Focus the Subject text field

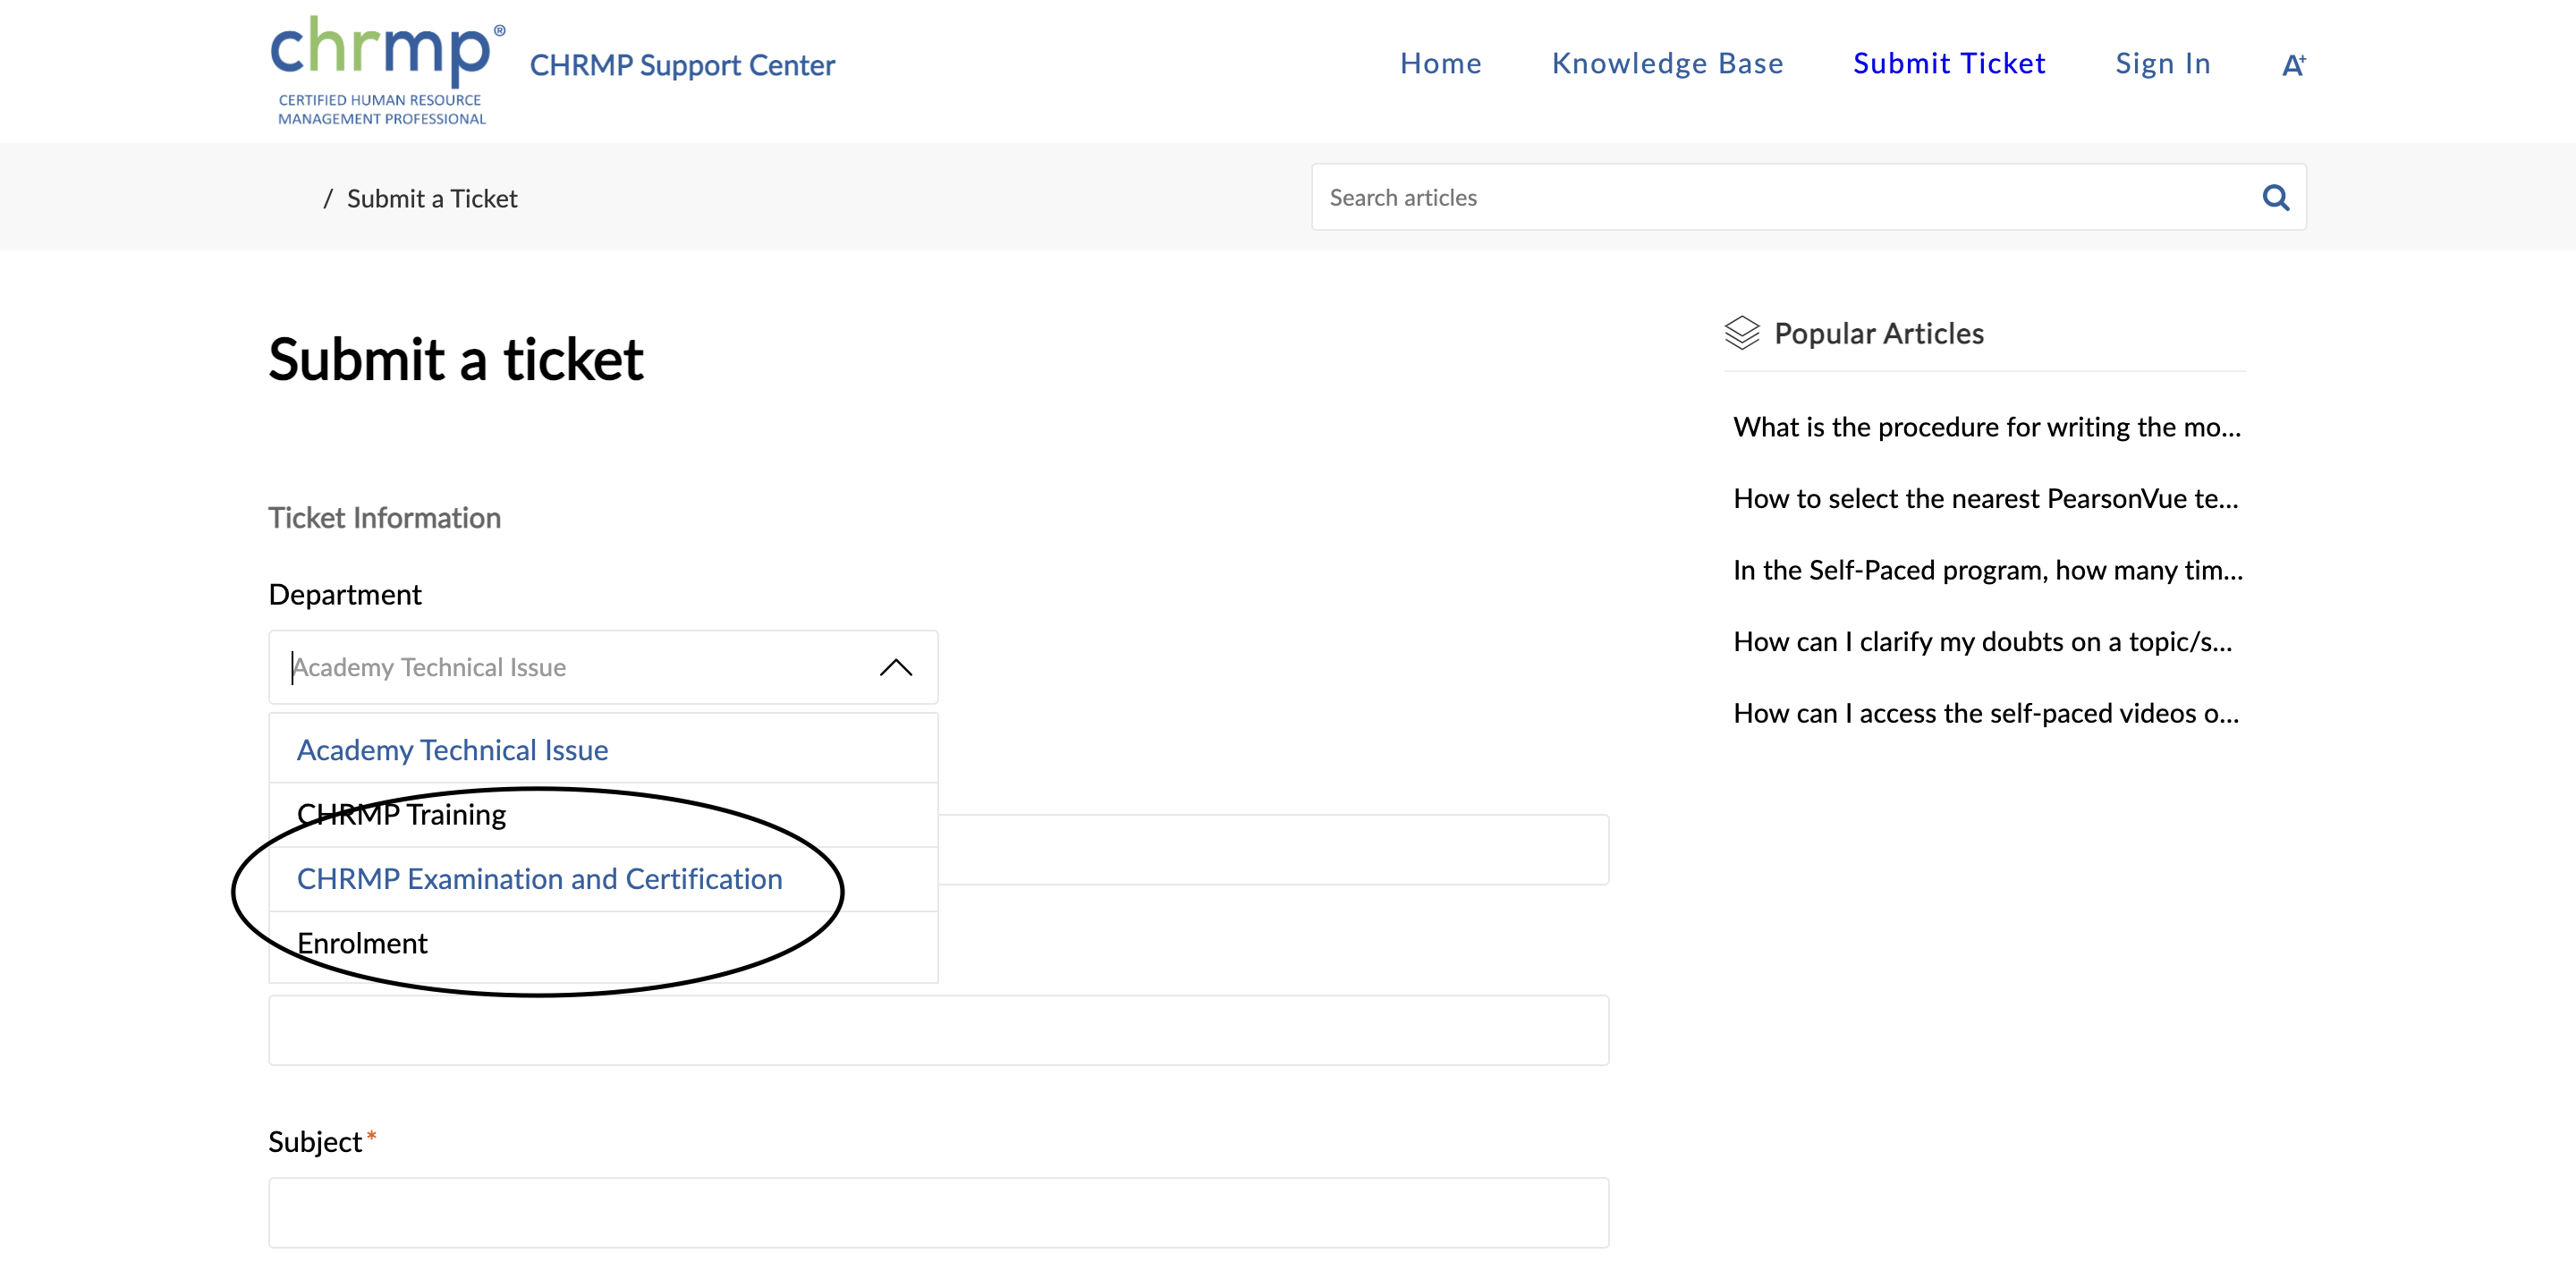(938, 1212)
